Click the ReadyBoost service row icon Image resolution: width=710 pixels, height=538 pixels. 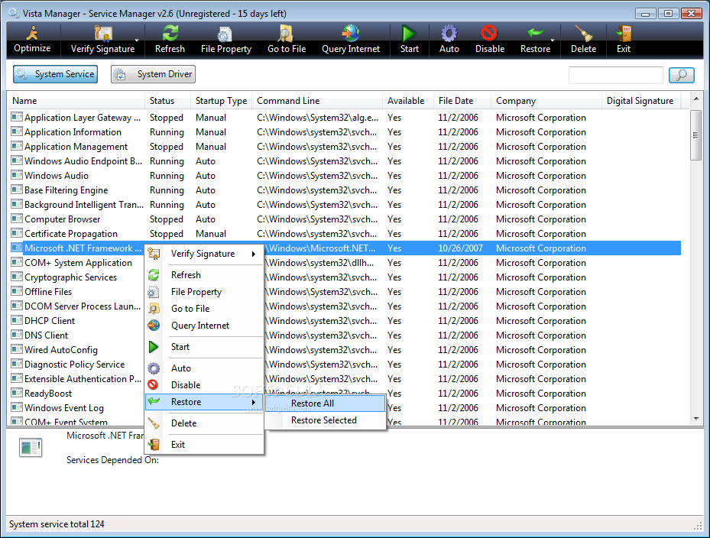coord(17,393)
